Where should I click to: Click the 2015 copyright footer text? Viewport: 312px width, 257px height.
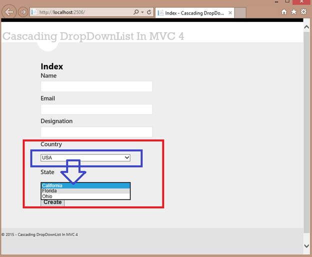click(39, 234)
